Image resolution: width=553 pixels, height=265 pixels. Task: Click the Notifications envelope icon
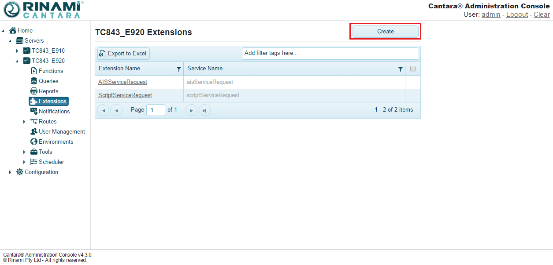pyautogui.click(x=34, y=111)
